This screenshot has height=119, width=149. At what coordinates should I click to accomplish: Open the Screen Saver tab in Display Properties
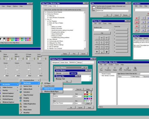pyautogui.click(x=64, y=62)
